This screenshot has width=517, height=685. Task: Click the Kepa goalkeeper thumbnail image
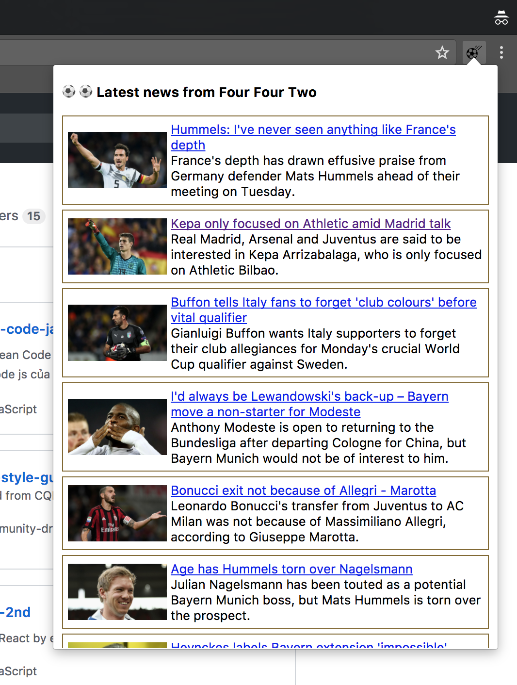(117, 246)
